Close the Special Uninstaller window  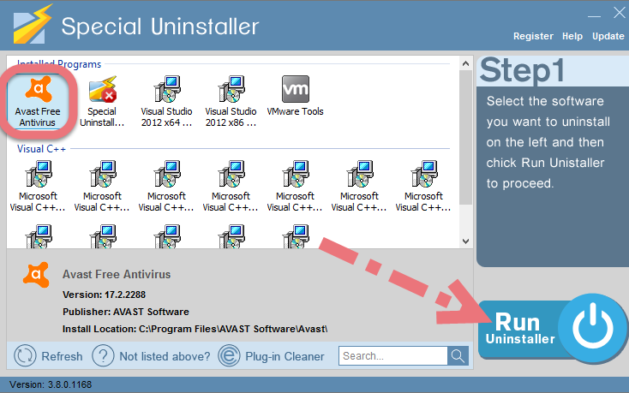coord(620,13)
